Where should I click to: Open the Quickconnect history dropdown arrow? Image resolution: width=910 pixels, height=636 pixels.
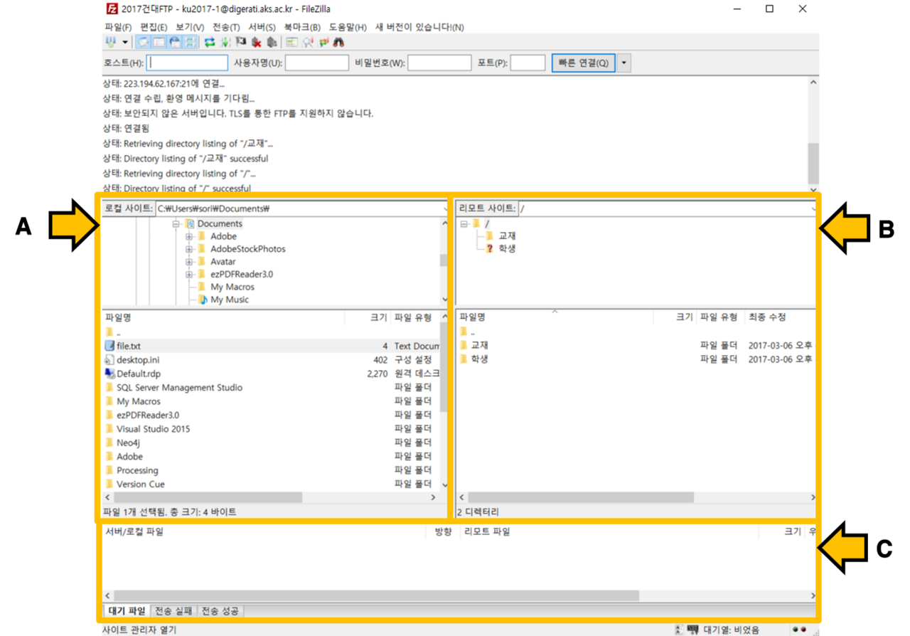pyautogui.click(x=624, y=63)
